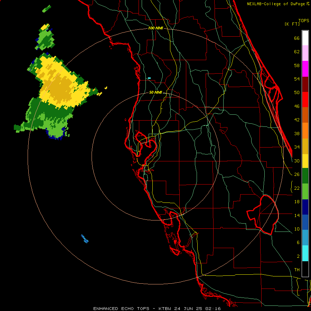The width and height of the screenshot is (311, 311).
Task: Click the medium blue legend swatch
Action: (x=305, y=222)
